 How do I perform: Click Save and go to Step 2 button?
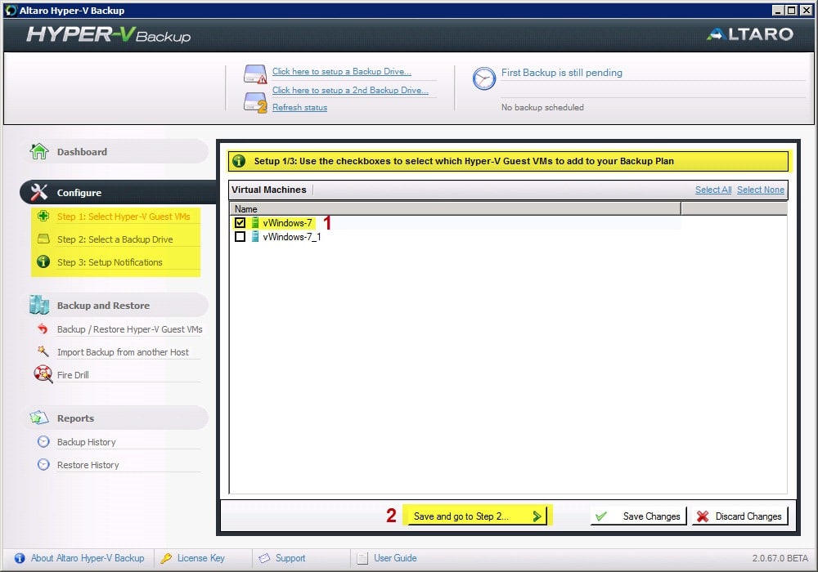click(477, 516)
